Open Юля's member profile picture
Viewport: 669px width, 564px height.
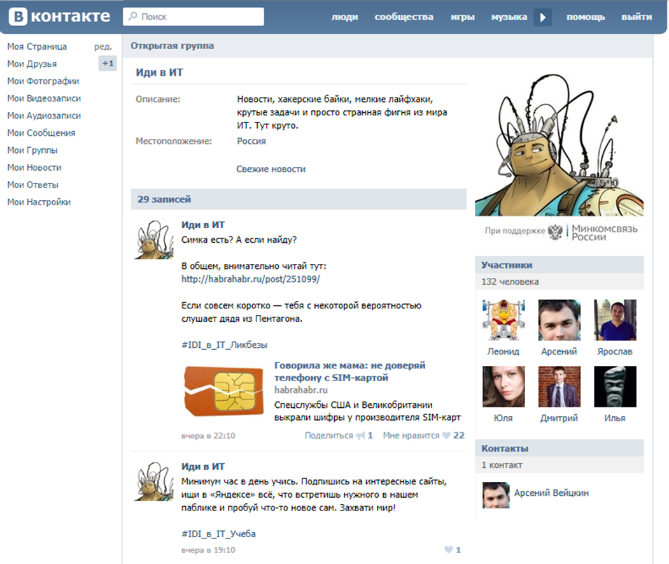[x=504, y=387]
